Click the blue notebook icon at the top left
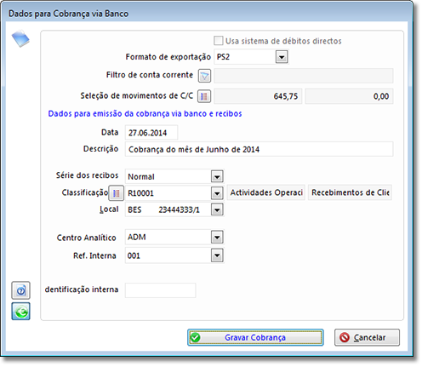 tap(20, 38)
